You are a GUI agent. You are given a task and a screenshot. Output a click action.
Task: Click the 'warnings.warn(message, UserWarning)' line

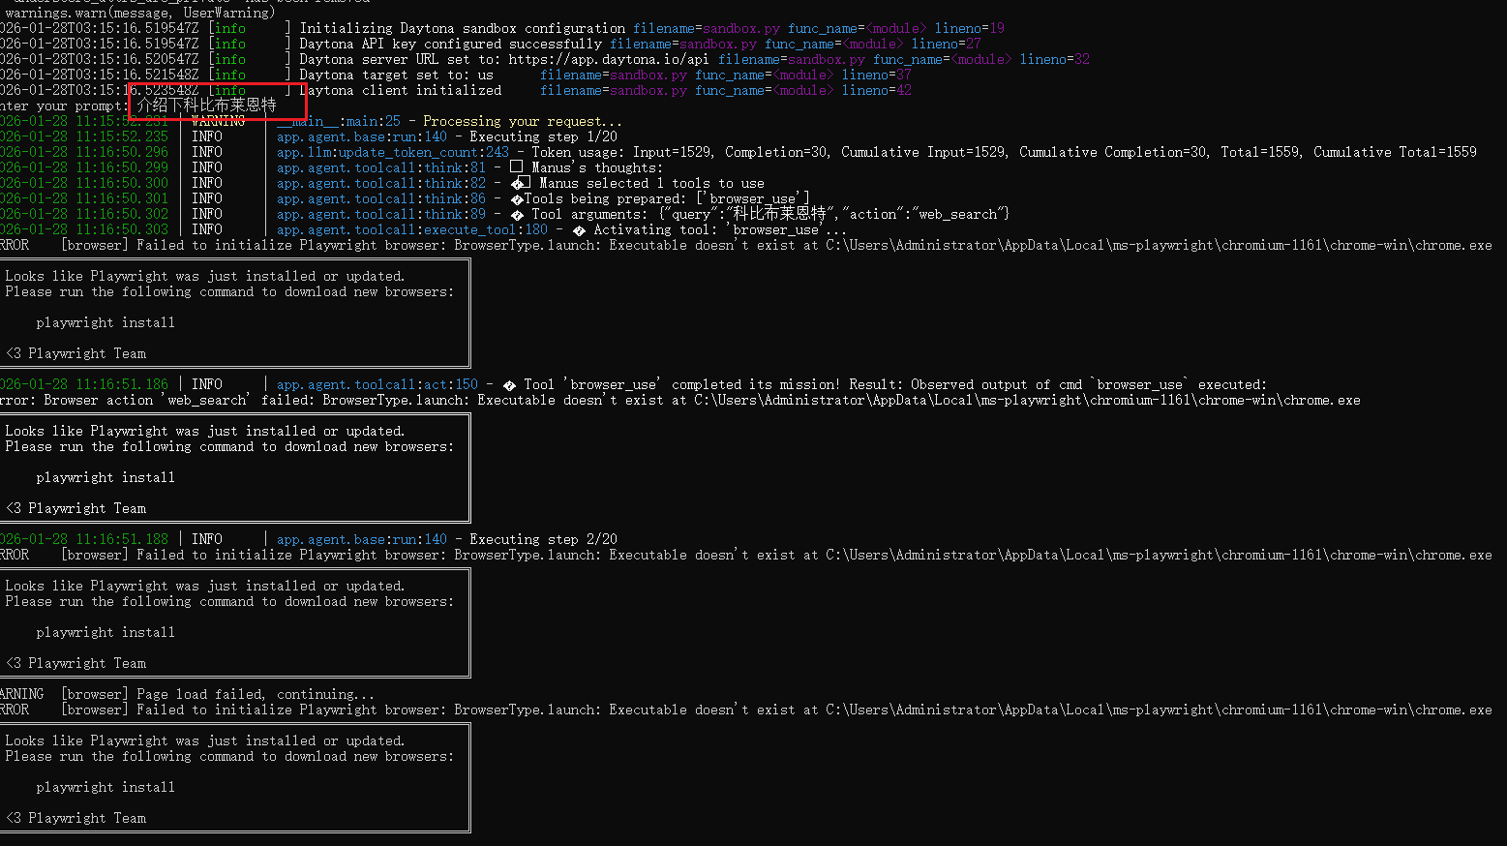pyautogui.click(x=139, y=13)
